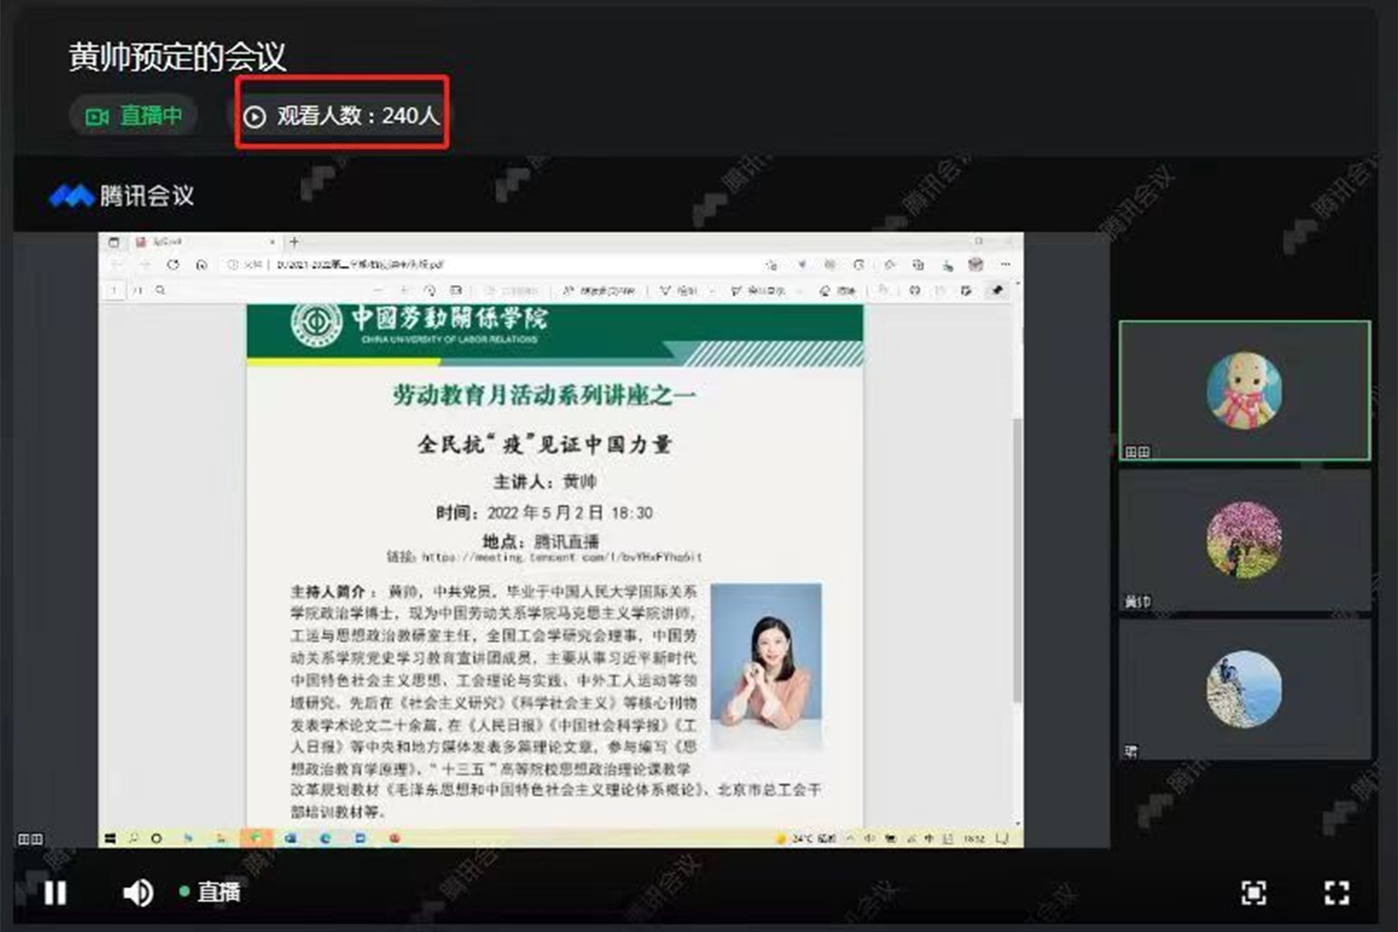Close the PDF tab in shared browser

[273, 241]
